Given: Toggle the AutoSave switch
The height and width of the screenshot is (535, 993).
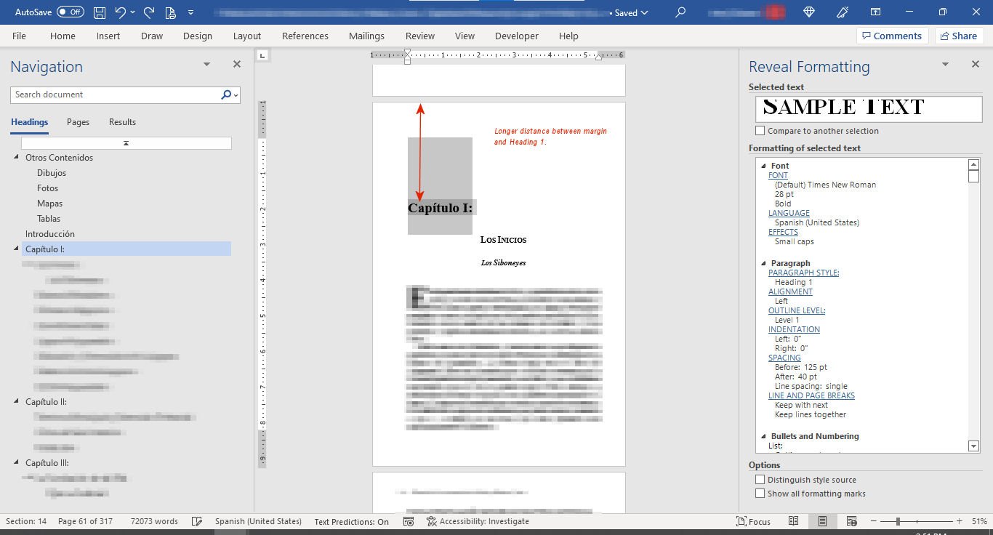Looking at the screenshot, I should pyautogui.click(x=71, y=12).
